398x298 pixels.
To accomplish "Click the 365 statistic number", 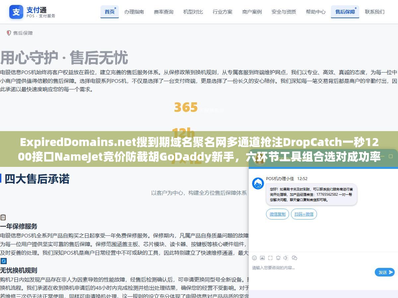I will click(186, 107).
